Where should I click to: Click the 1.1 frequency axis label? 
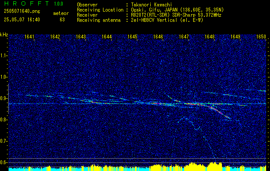click(x=4, y=56)
